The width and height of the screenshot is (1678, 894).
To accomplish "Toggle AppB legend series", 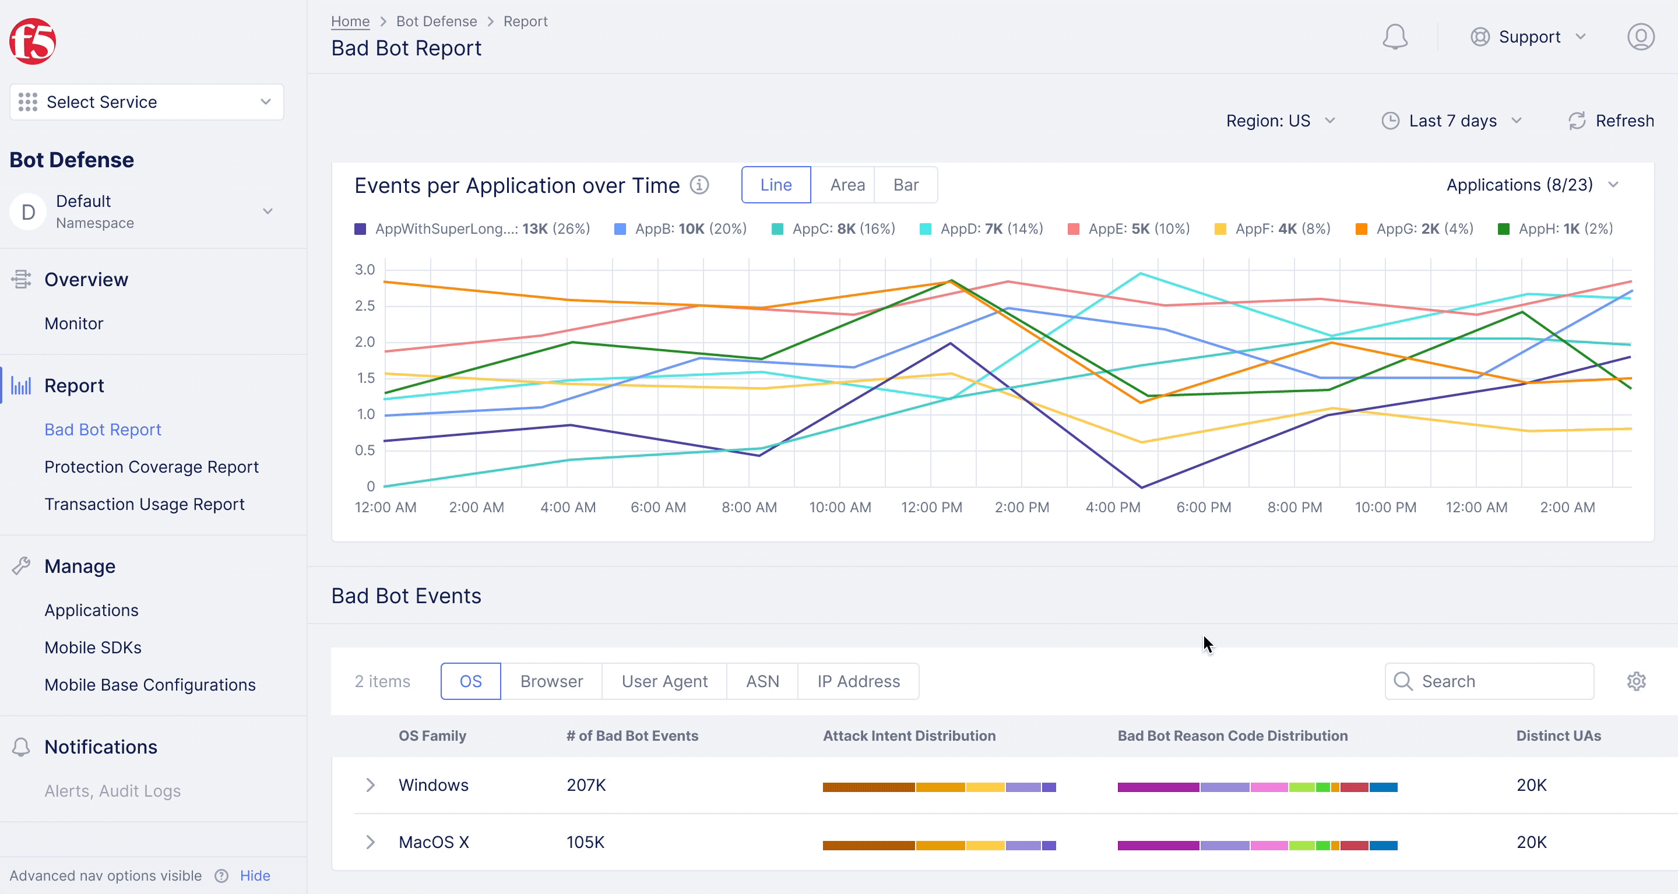I will 680,229.
